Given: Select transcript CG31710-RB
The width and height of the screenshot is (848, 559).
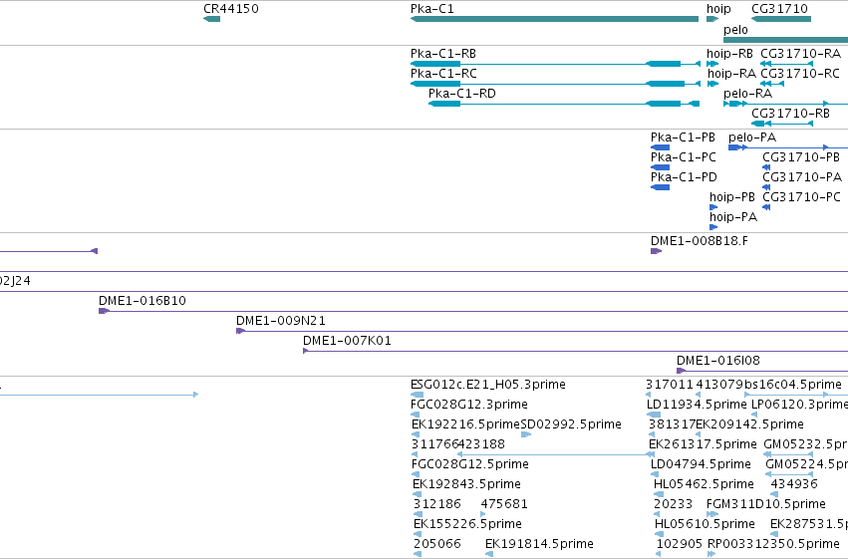Looking at the screenshot, I should [x=782, y=124].
